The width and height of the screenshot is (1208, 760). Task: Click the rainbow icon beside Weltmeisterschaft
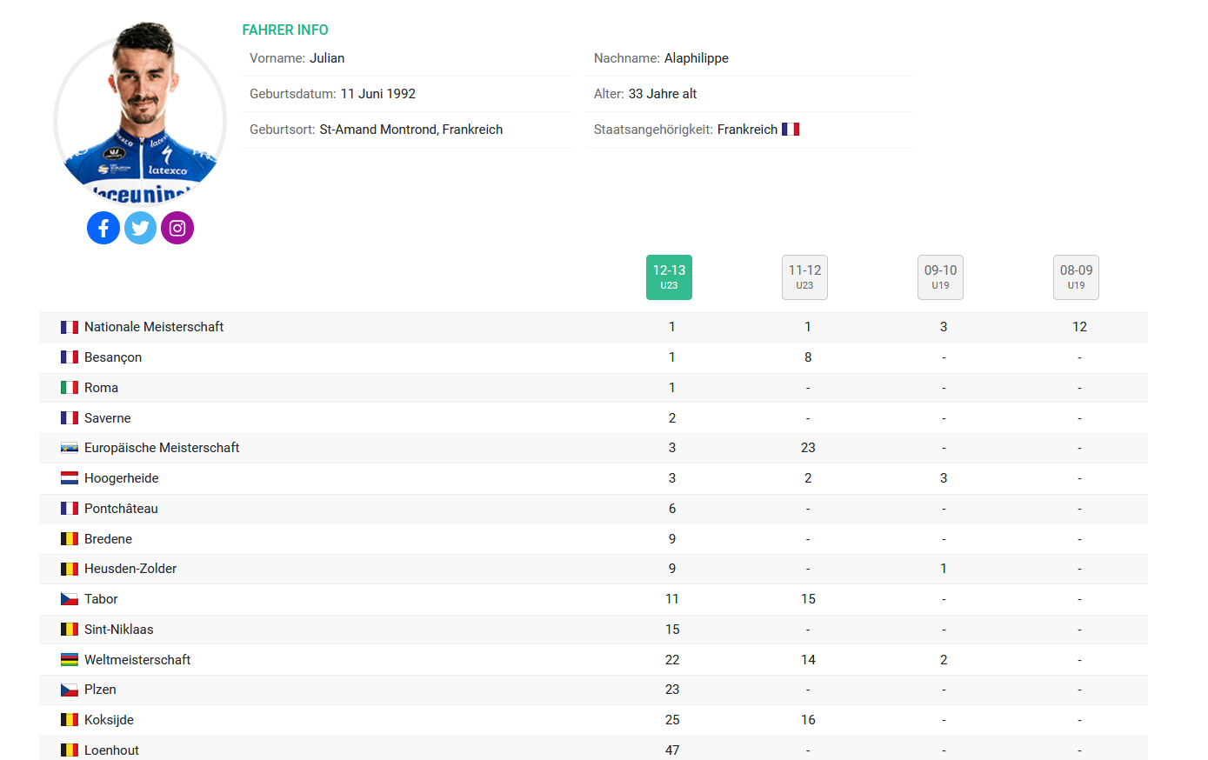tap(70, 660)
